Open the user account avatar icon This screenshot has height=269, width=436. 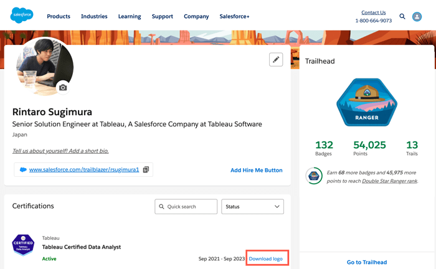click(x=417, y=17)
